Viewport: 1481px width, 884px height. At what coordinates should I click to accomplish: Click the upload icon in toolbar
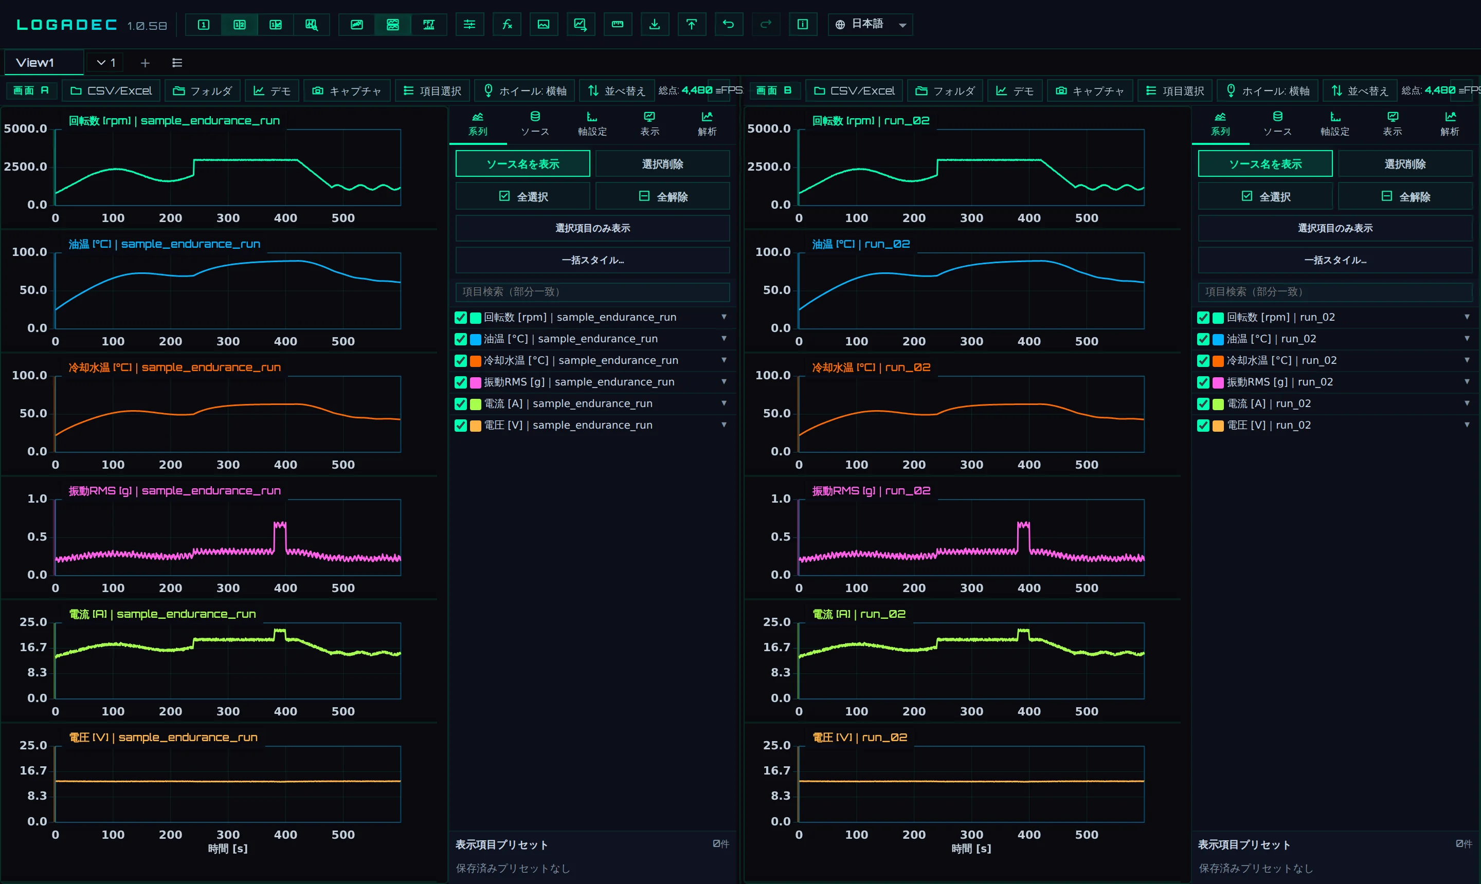[691, 25]
